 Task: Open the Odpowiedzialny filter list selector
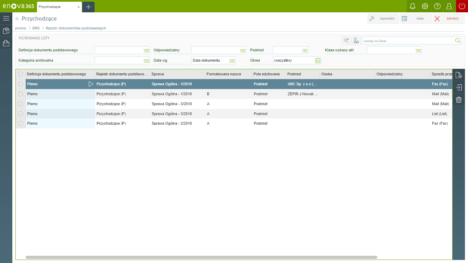click(243, 50)
